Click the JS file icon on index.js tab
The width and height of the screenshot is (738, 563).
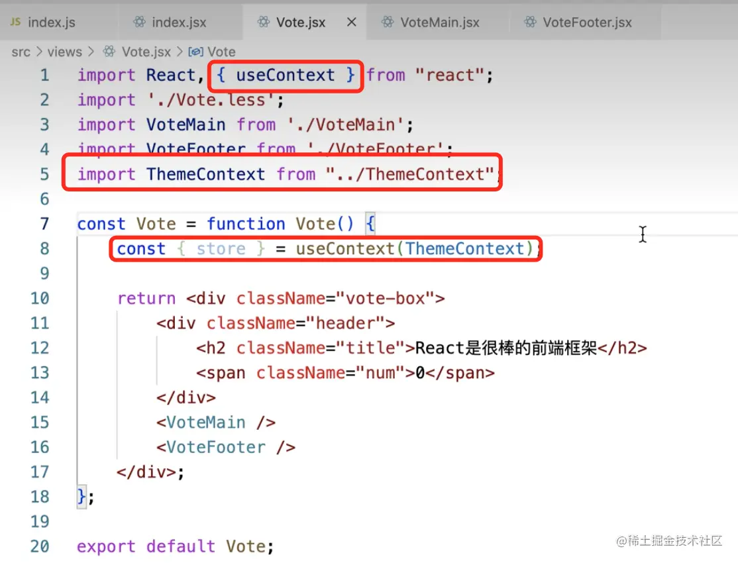(15, 22)
